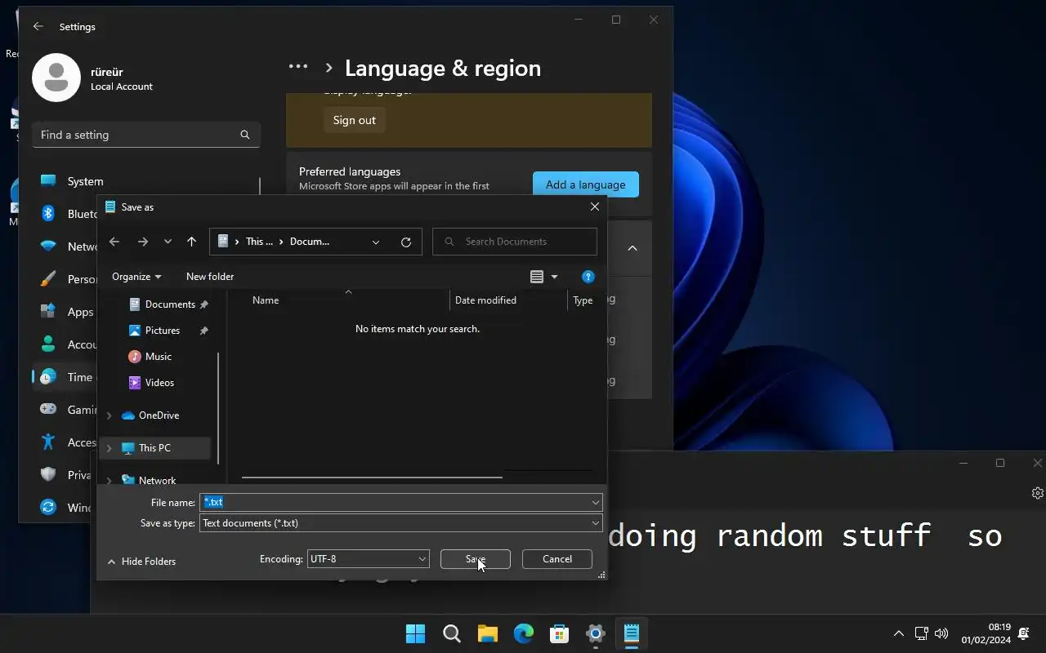Click the Forward arrow in Save as dialog
Screen dimensions: 1046x653
point(143,242)
